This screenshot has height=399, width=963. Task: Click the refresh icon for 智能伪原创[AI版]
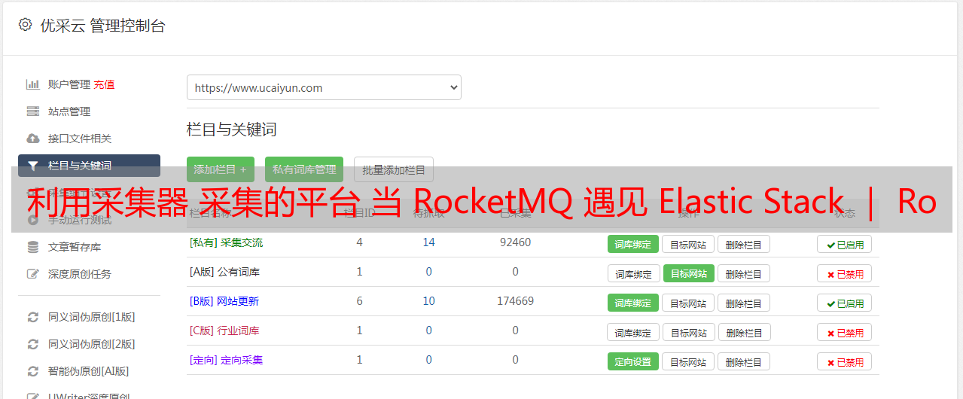32,371
